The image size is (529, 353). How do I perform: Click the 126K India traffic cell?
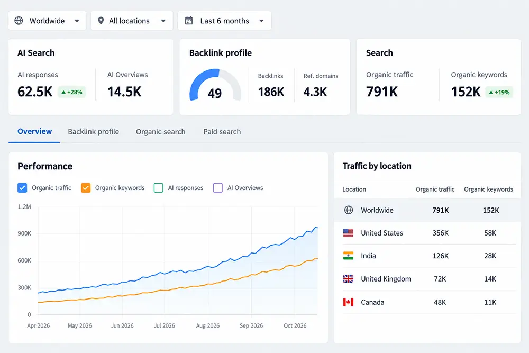[x=441, y=256]
